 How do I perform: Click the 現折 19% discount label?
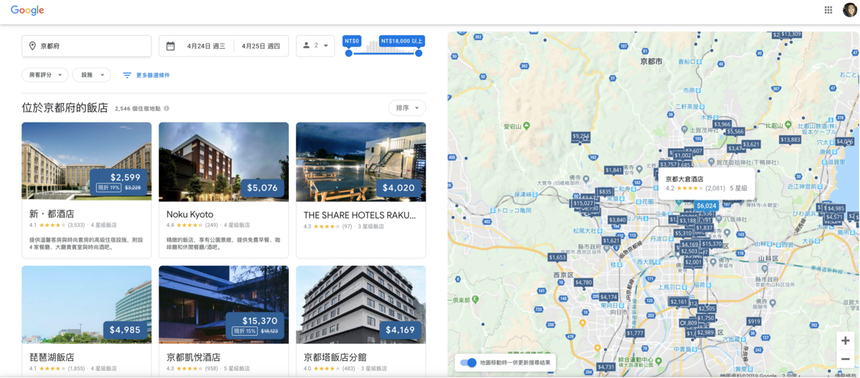click(x=110, y=188)
